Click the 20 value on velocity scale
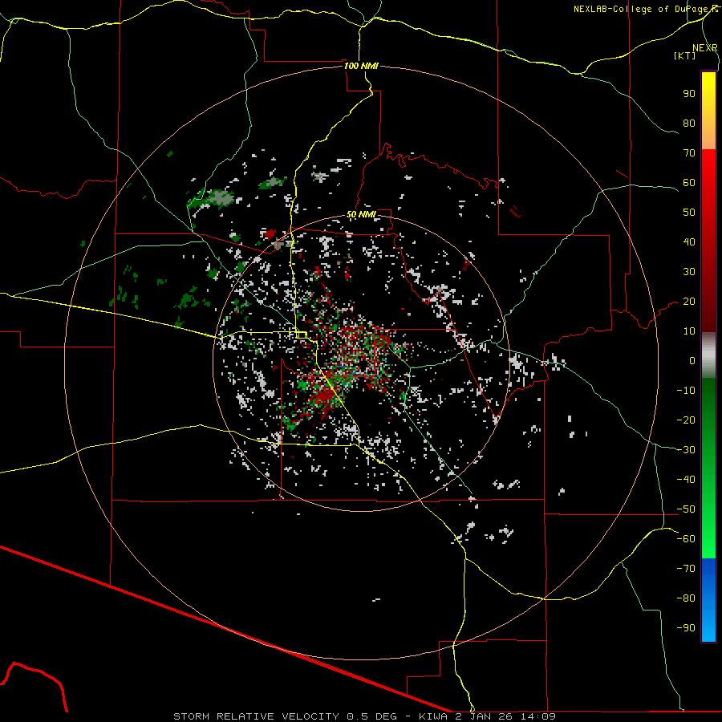This screenshot has width=722, height=722. click(x=689, y=302)
